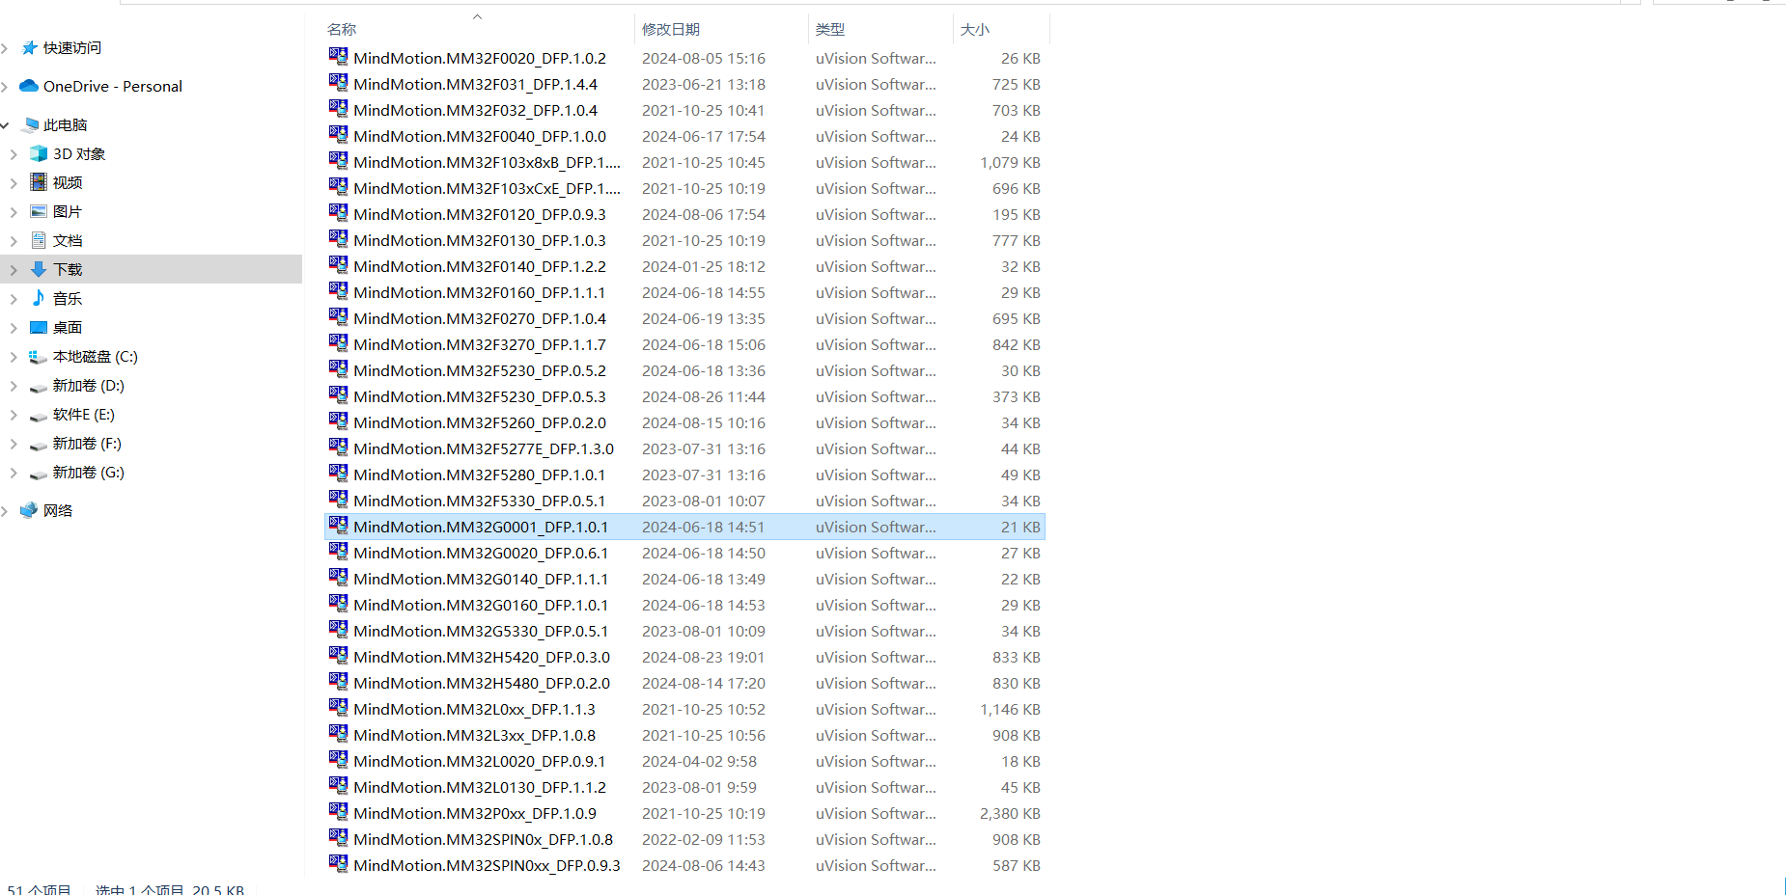Screen dimensions: 1786x895
Task: Click the file icon of MindMotion.MM32SPIN0xx_DFP.0.9.3
Action: click(339, 865)
